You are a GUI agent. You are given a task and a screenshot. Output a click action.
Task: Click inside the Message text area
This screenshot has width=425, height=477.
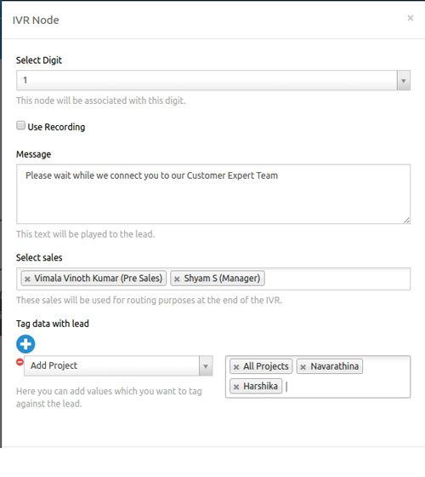coord(213,194)
